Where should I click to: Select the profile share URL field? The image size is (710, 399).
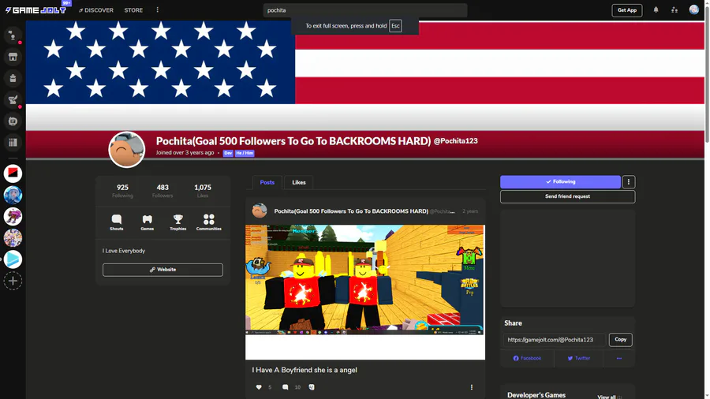tap(555, 340)
